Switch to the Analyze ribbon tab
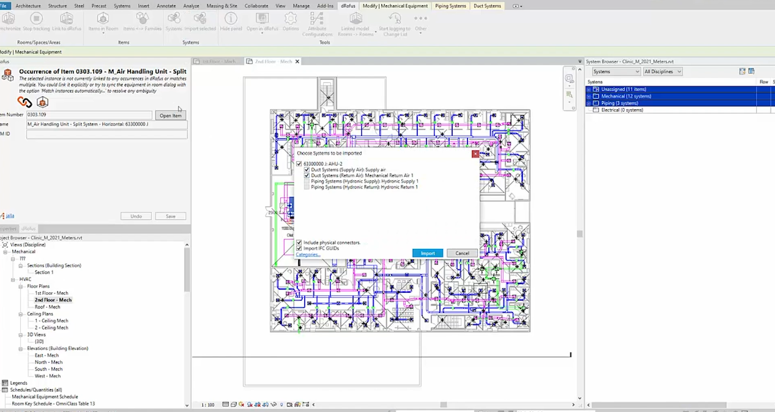Viewport: 775px width, 412px height. click(x=191, y=6)
